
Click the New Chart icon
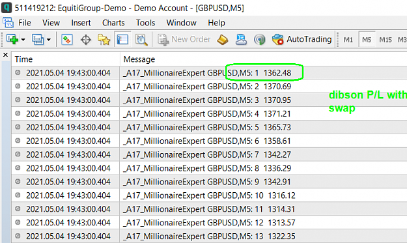pyautogui.click(x=12, y=40)
